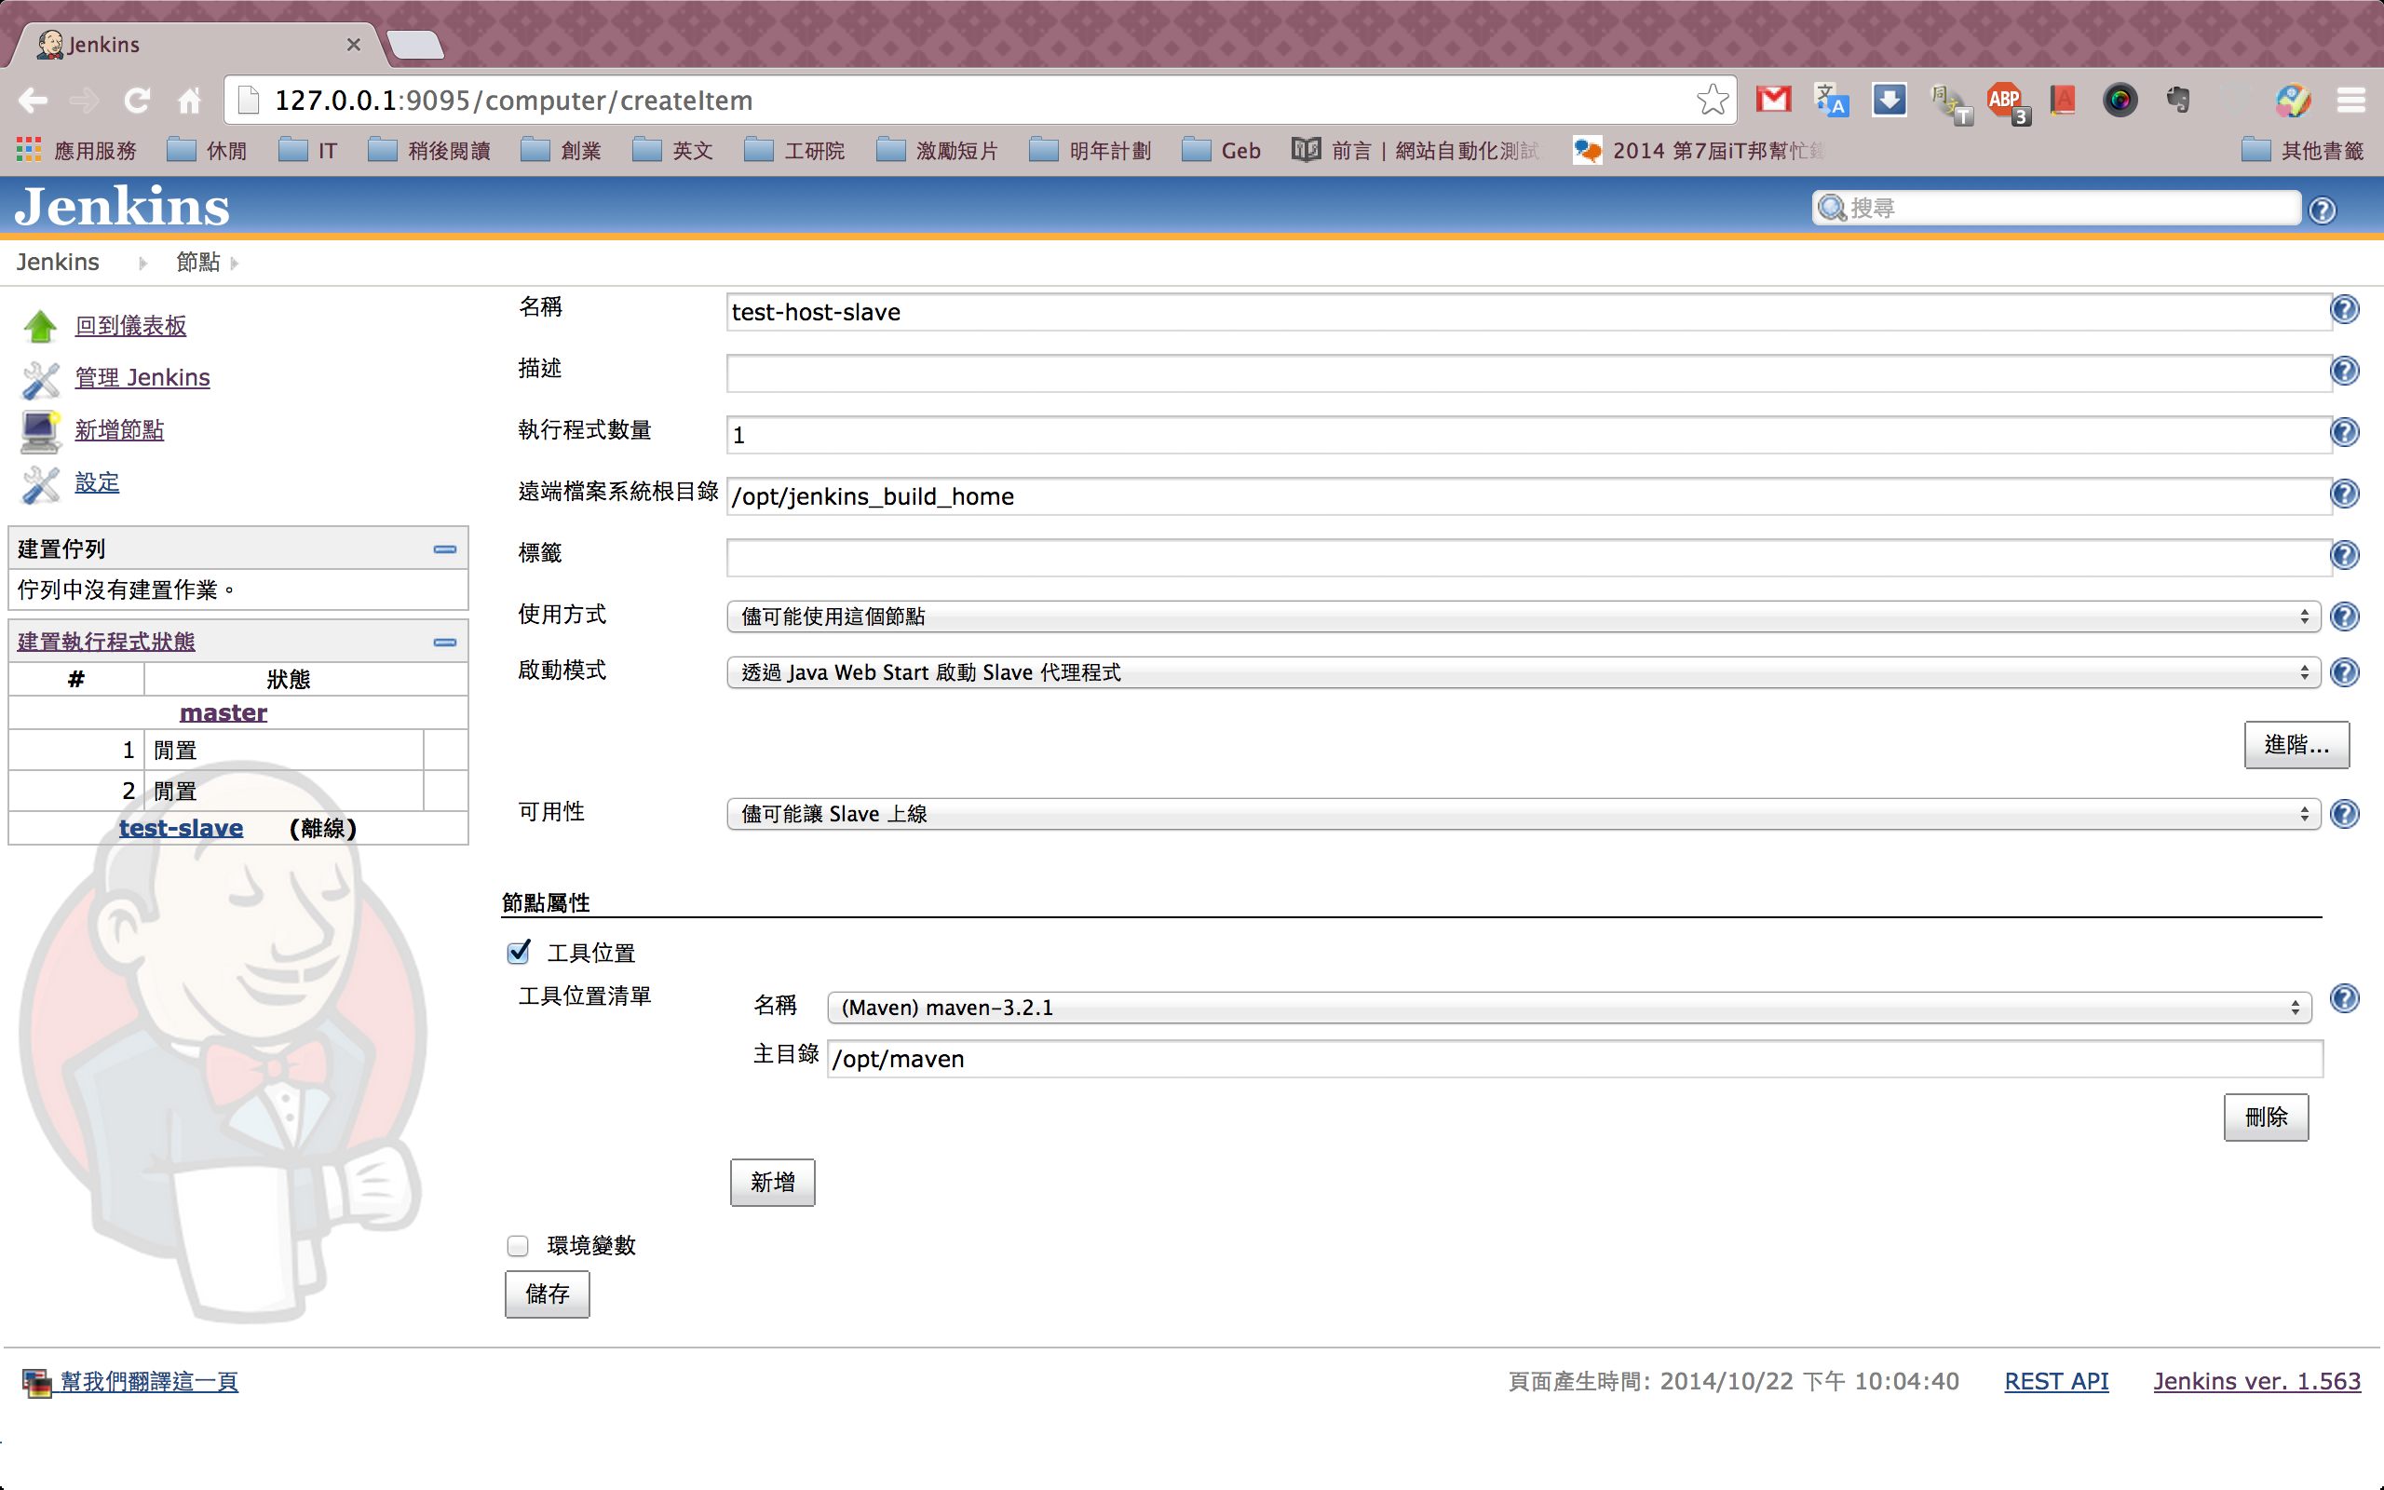Screen dimensions: 2384x1490
Task: Click the Manage Jenkins tools icon
Action: click(40, 378)
